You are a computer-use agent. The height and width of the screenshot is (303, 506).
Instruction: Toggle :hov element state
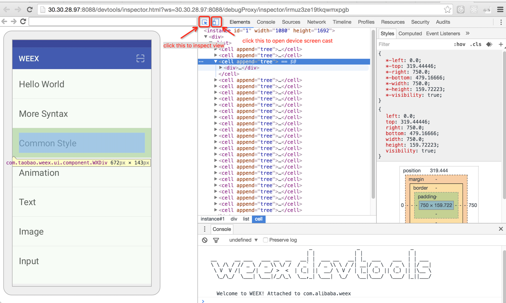tap(459, 44)
